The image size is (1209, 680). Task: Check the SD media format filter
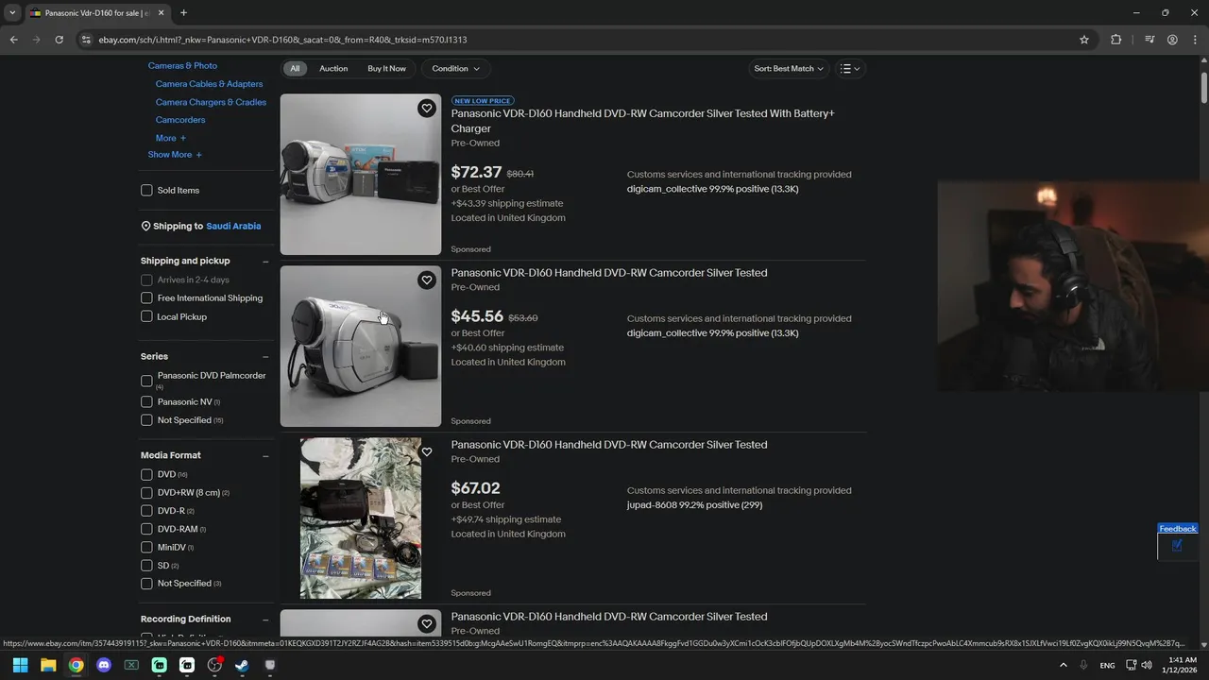coord(146,565)
